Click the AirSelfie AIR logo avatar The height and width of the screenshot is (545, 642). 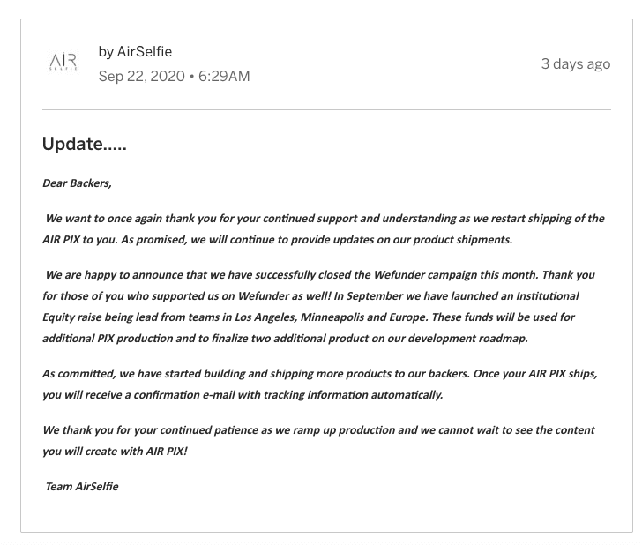[63, 62]
